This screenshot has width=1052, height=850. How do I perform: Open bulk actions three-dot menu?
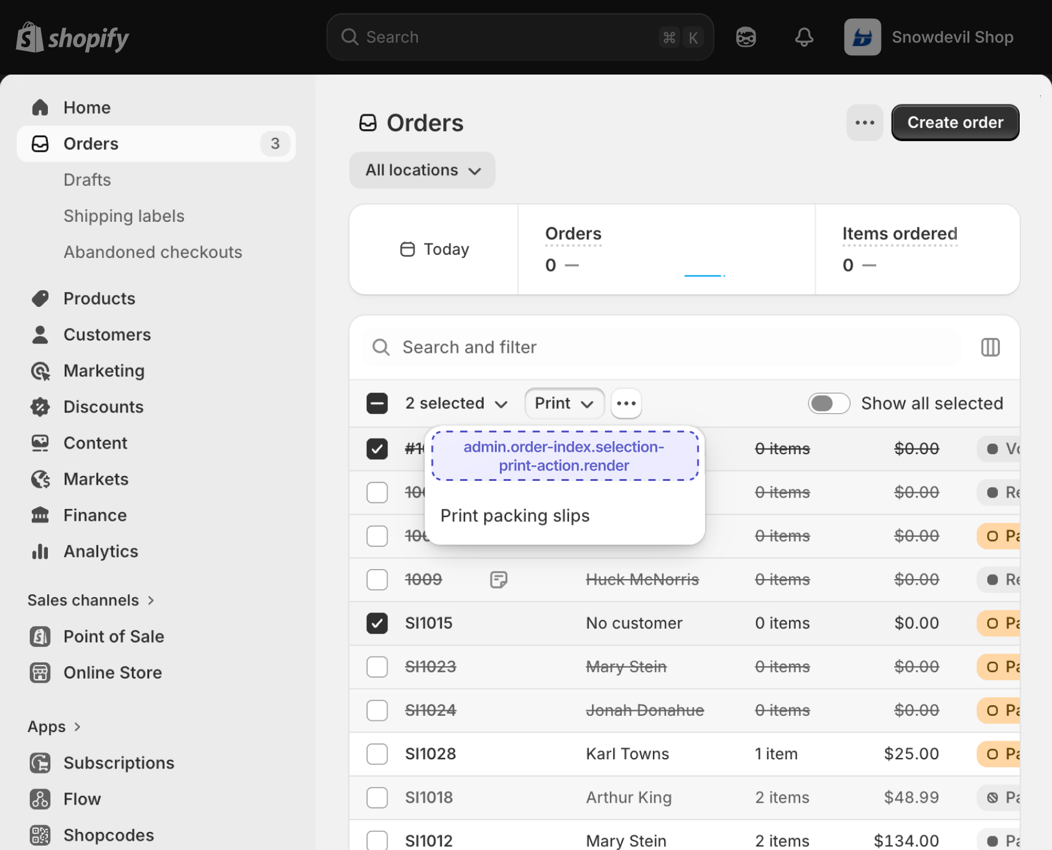point(626,403)
